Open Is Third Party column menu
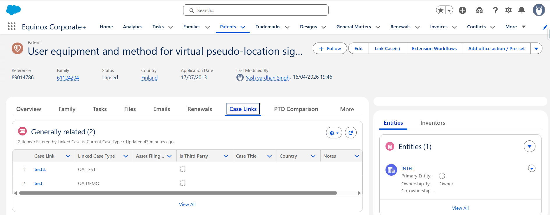The width and height of the screenshot is (550, 215). 226,156
